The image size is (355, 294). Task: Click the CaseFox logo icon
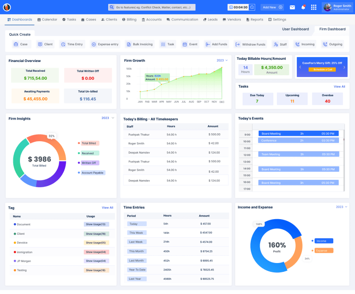pyautogui.click(x=7, y=7)
